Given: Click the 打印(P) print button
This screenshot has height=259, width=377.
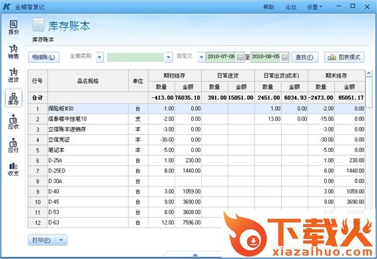Looking at the screenshot, I should click(x=42, y=240).
